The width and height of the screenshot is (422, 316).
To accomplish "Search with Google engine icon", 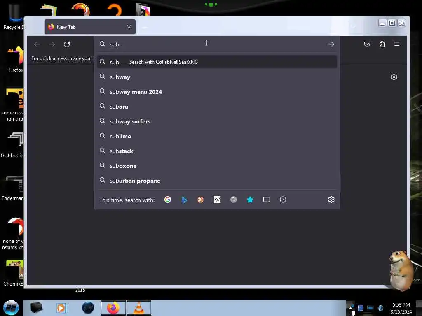I will click(x=168, y=200).
